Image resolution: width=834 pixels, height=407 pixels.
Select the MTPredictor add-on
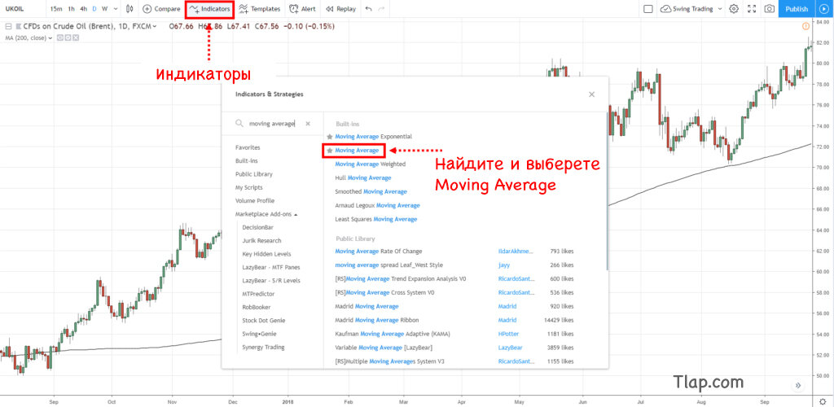point(258,294)
